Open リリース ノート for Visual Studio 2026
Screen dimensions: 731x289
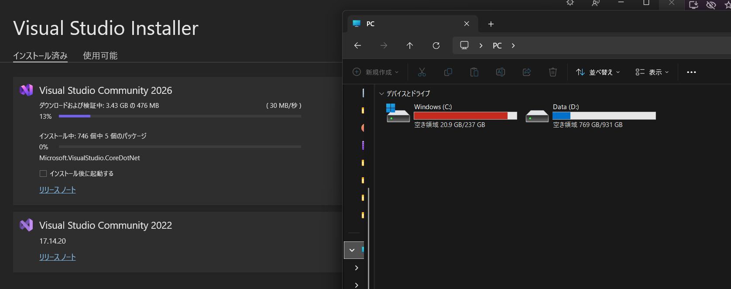click(x=58, y=190)
